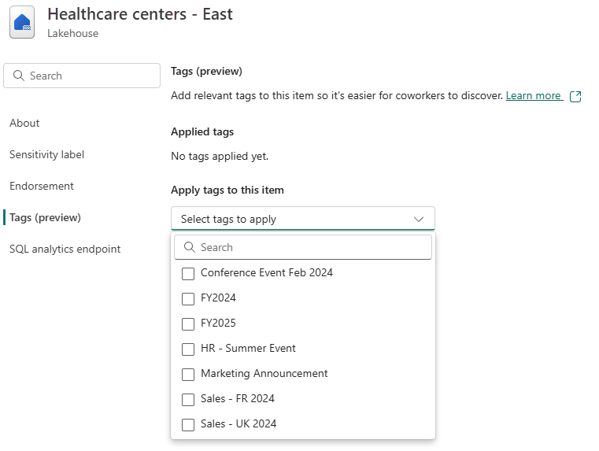Click the dropdown chevron arrow
599x451 pixels.
coord(419,219)
